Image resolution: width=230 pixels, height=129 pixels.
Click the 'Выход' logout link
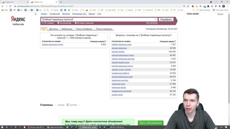tap(220, 14)
